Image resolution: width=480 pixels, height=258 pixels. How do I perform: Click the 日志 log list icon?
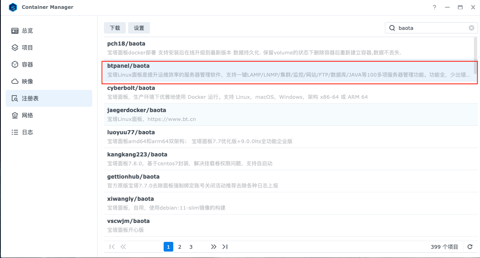pos(15,132)
